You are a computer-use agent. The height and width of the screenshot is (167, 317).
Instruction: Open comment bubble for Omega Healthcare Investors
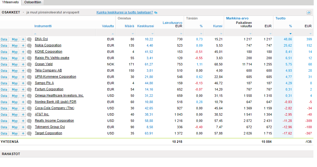click(29, 96)
